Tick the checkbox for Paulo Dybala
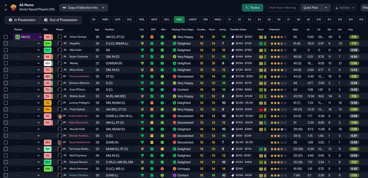 tap(6, 110)
